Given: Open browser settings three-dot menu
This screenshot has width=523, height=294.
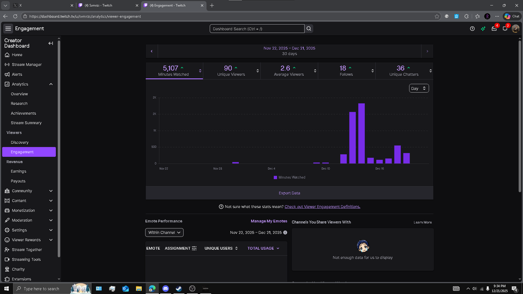Looking at the screenshot, I should 497,16.
